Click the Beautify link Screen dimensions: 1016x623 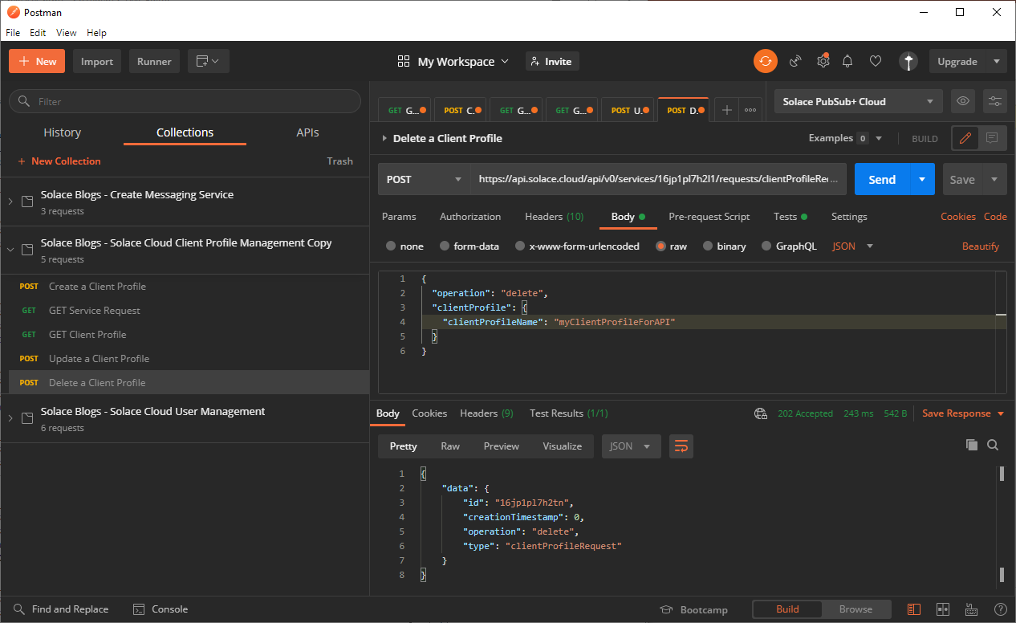click(x=981, y=246)
